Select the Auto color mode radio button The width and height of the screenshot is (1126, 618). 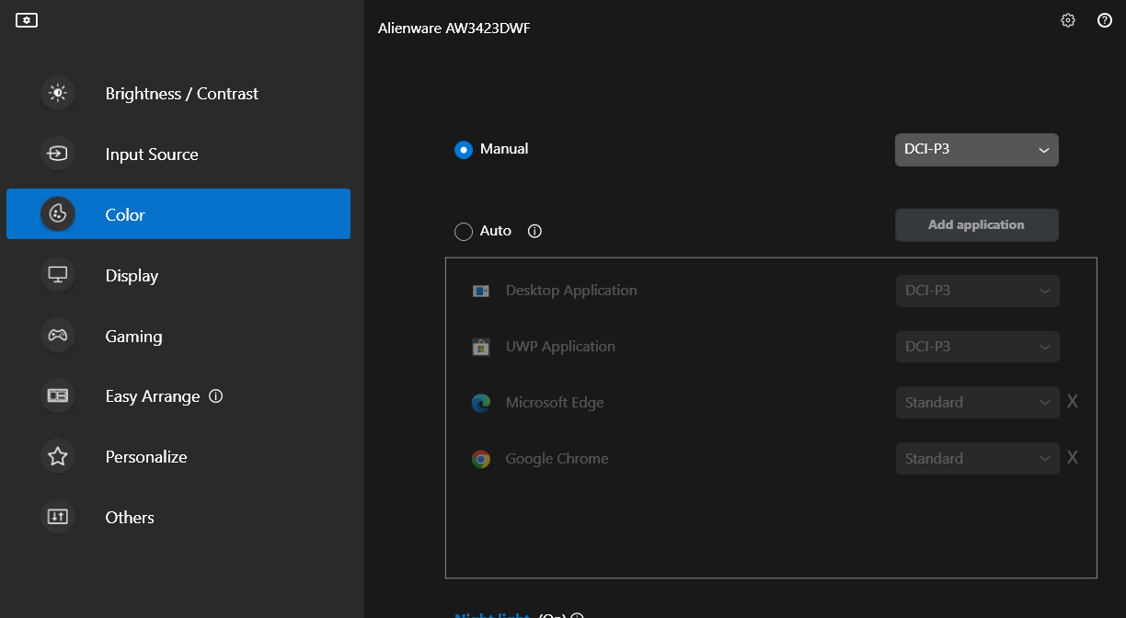point(464,232)
